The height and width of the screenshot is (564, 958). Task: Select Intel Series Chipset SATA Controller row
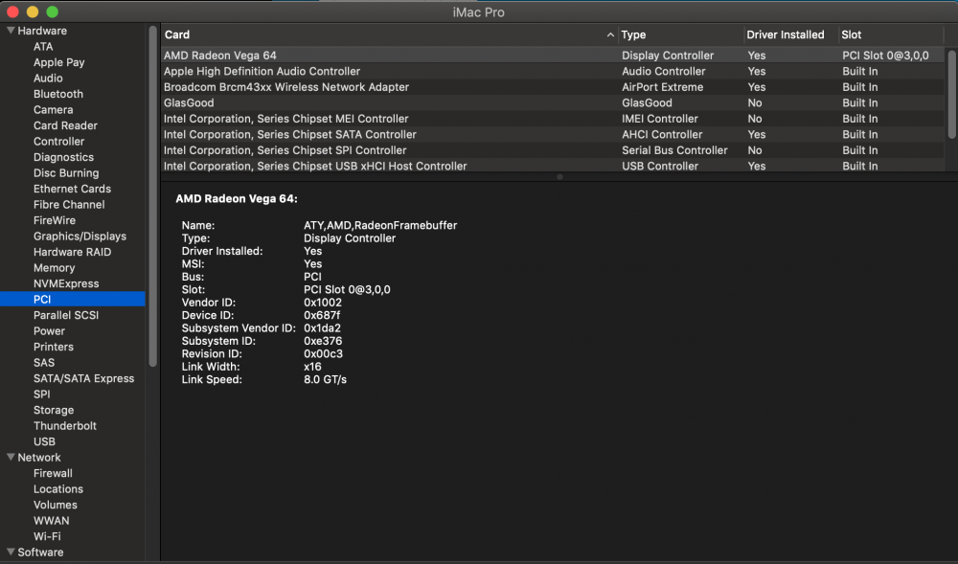[x=553, y=134]
